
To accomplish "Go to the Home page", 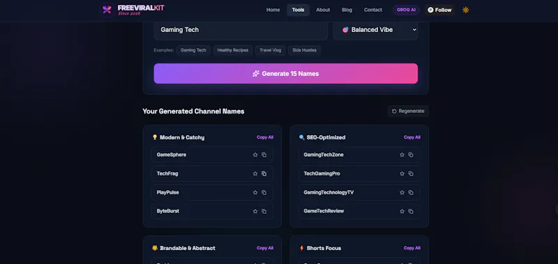I will (x=273, y=10).
